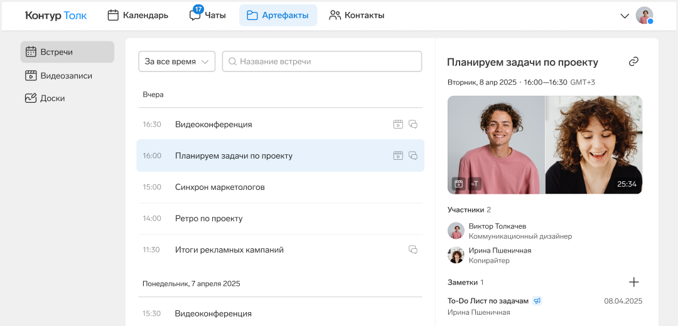Select Встречи in the sidebar
This screenshot has width=678, height=326.
tap(67, 52)
